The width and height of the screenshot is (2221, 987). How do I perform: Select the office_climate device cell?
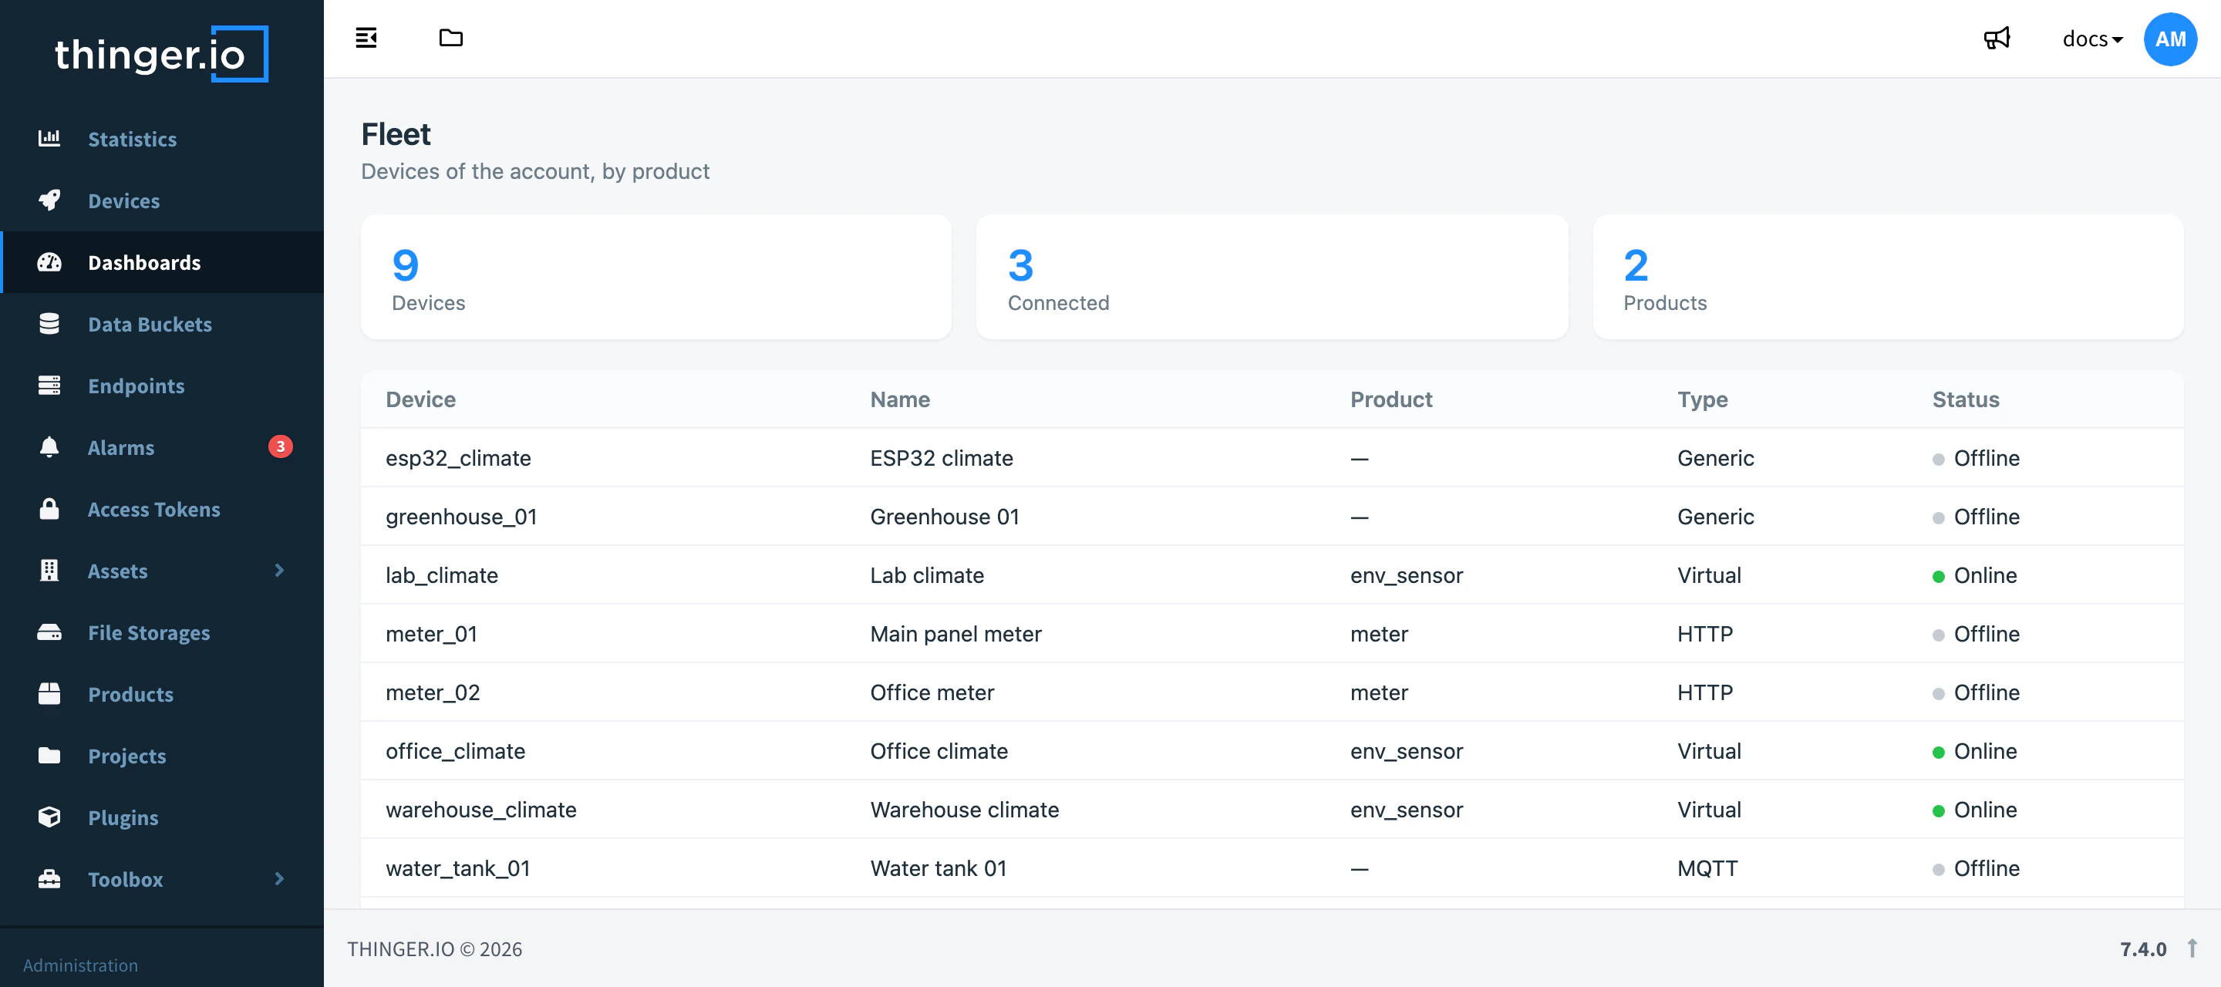pyautogui.click(x=455, y=751)
